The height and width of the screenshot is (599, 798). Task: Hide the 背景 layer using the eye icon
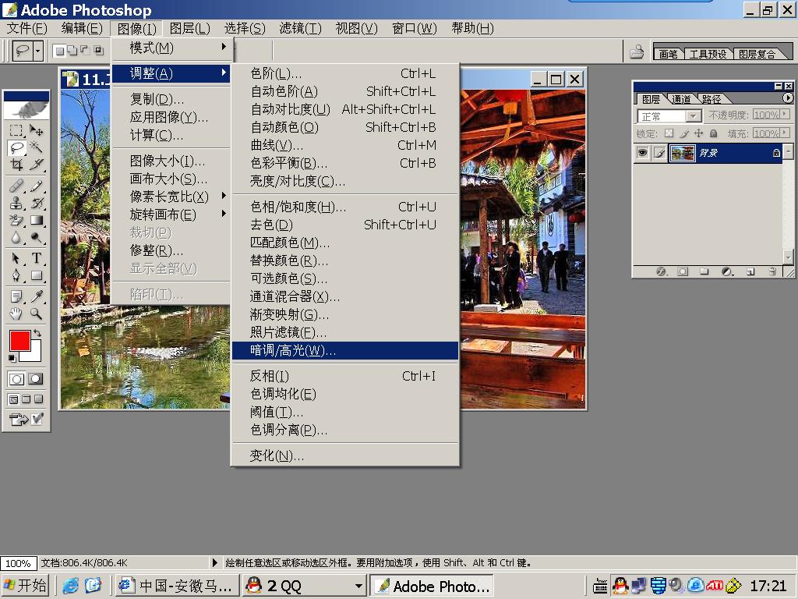[x=642, y=153]
